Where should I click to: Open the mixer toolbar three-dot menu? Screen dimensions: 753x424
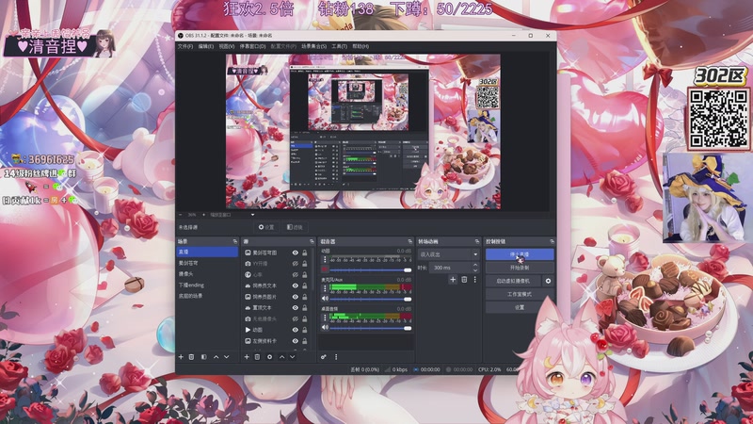tap(336, 357)
